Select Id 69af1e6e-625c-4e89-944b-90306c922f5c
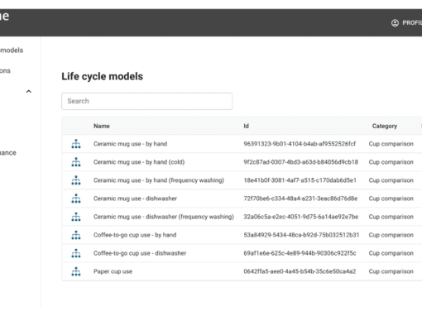 [x=300, y=253]
